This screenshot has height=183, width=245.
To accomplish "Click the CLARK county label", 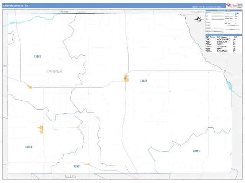I will 81,12.
